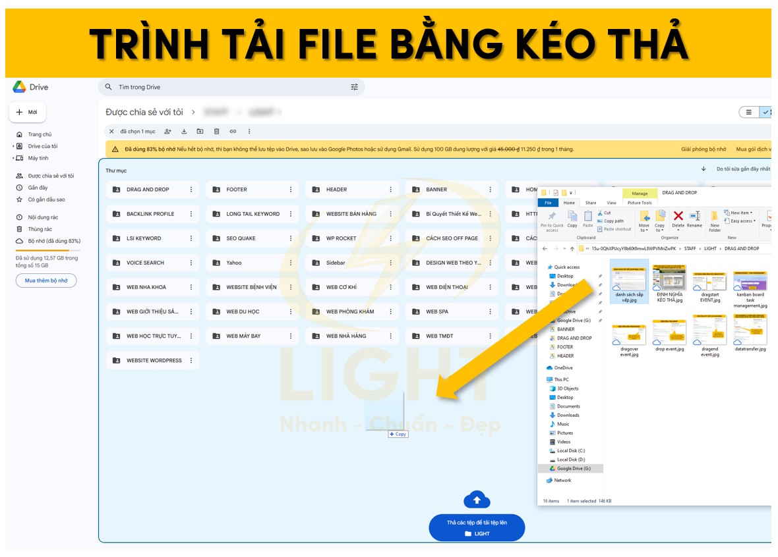
Task: Click the upload cloud icon at bottom
Action: [477, 500]
